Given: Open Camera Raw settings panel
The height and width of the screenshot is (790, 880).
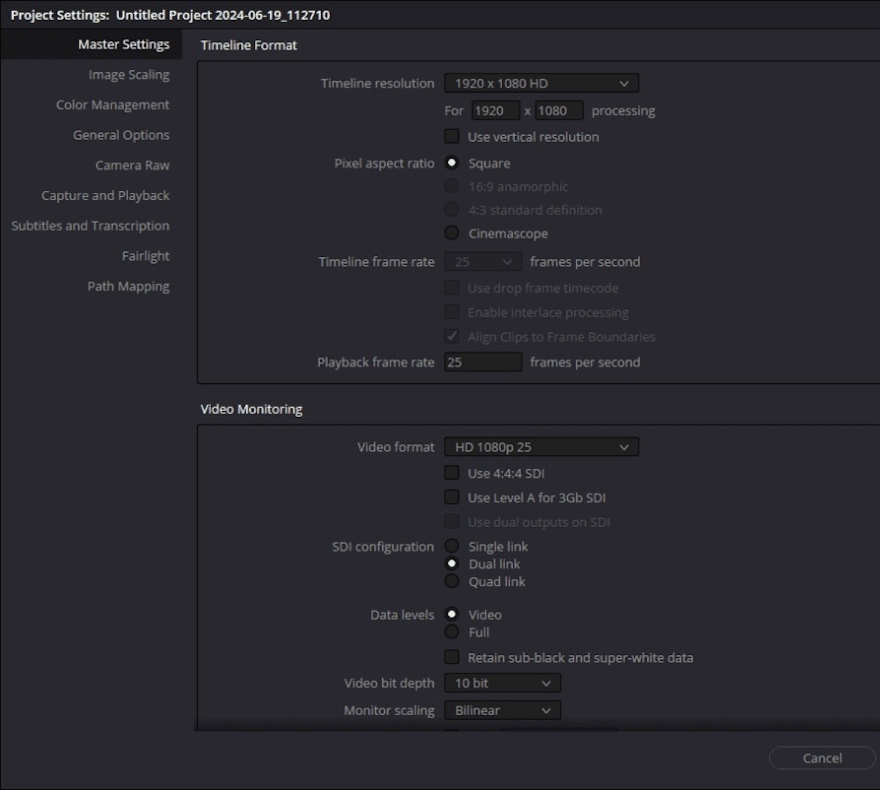Looking at the screenshot, I should point(133,166).
